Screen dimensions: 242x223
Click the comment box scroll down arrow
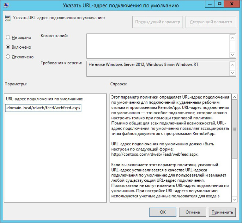coord(232,54)
